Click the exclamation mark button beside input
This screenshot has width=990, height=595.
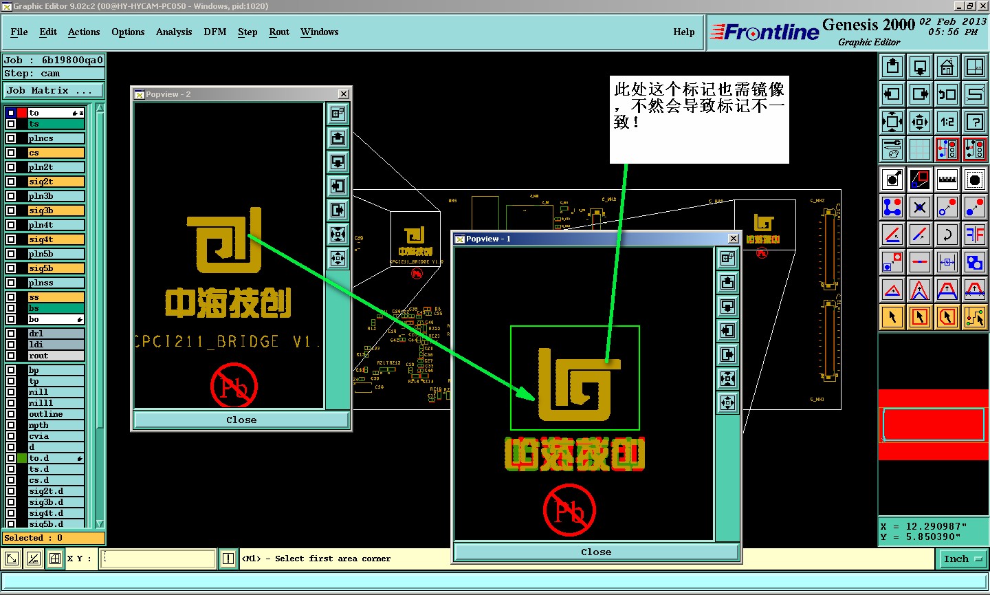click(x=228, y=559)
